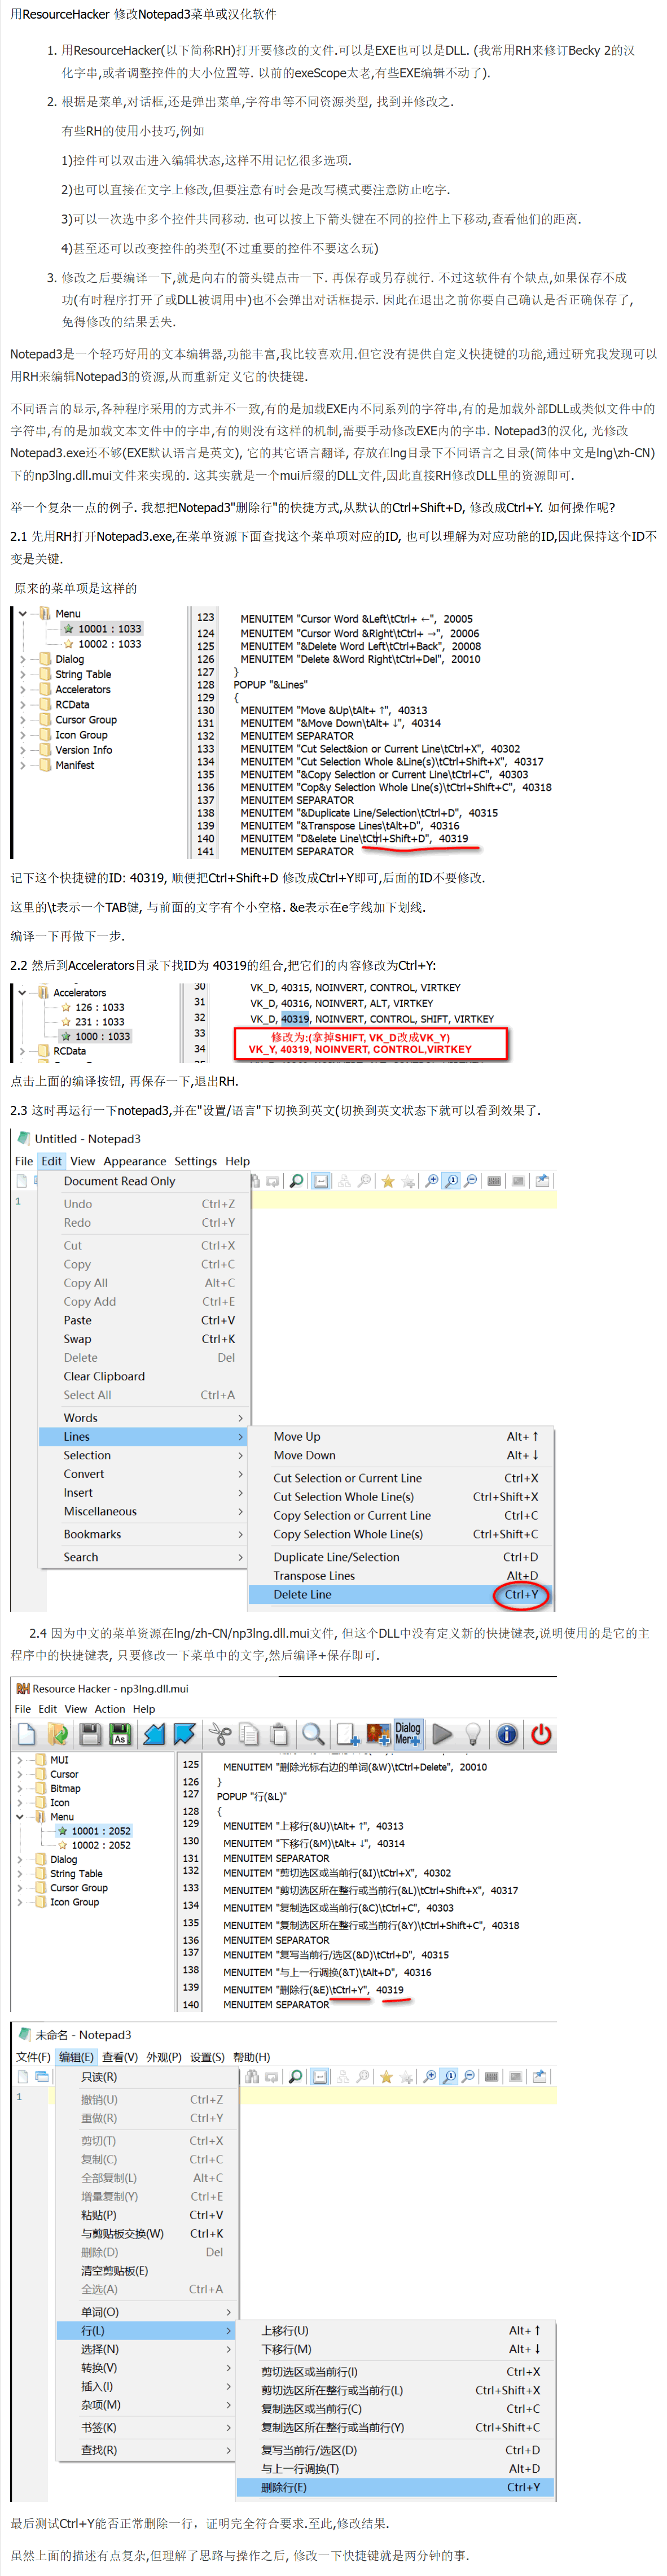Click the Dialog Menu editor icon
Screen dimensions: 667x2576
coord(408,1734)
